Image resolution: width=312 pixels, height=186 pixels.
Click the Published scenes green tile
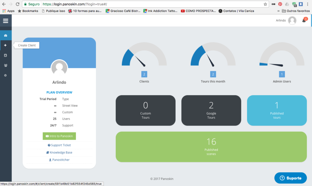click(211, 147)
